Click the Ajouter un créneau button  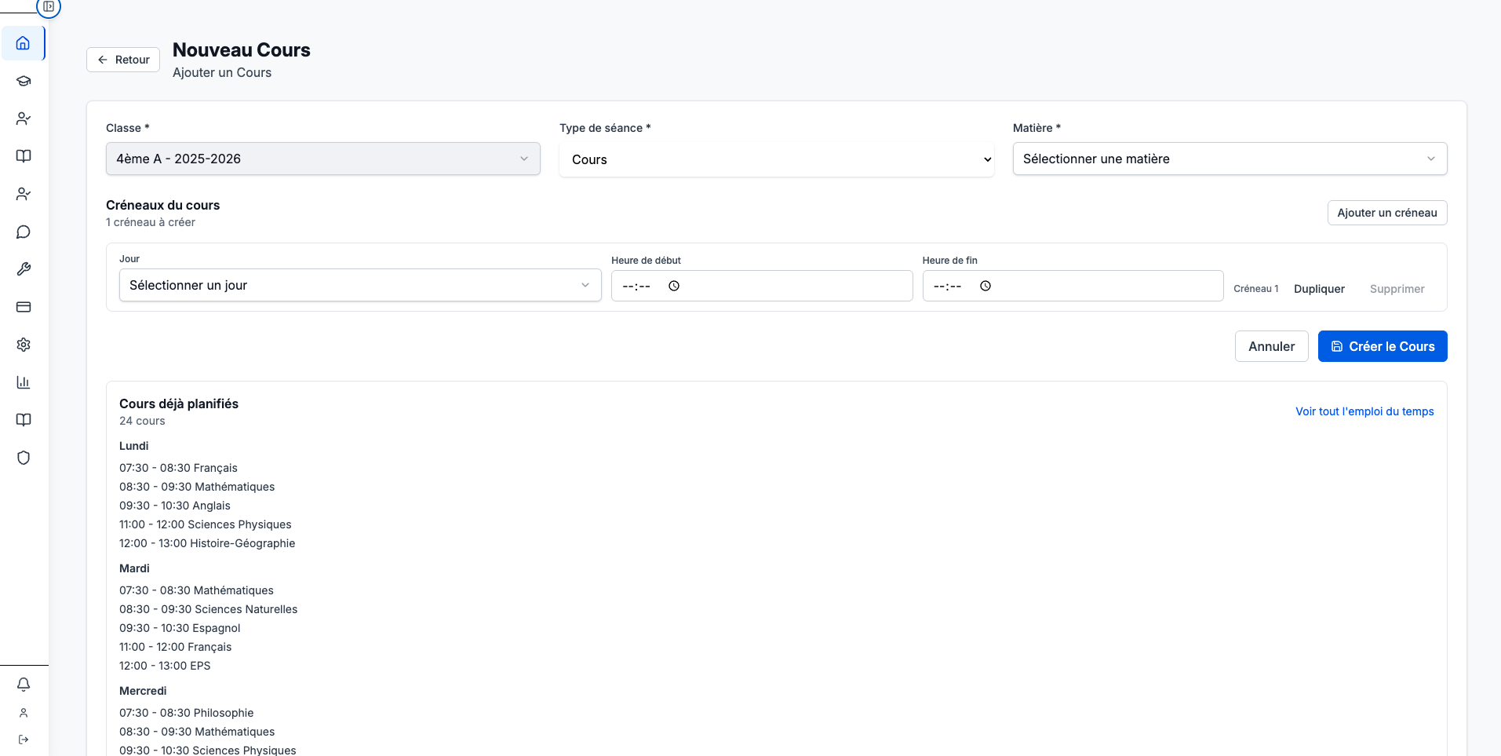[x=1387, y=213]
